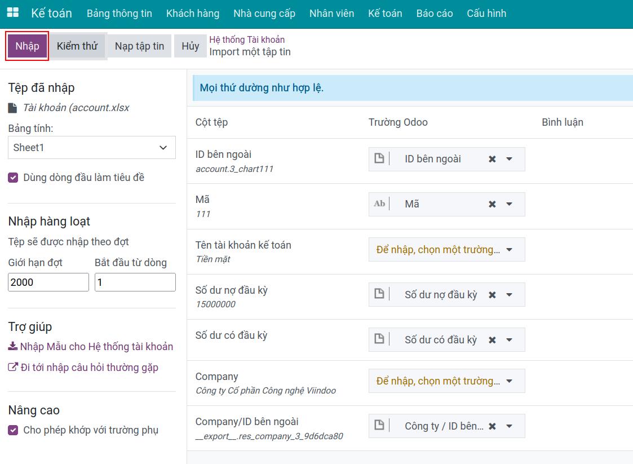Image resolution: width=633 pixels, height=464 pixels.
Task: Click the external link icon for FAQ
Action: [x=13, y=367]
